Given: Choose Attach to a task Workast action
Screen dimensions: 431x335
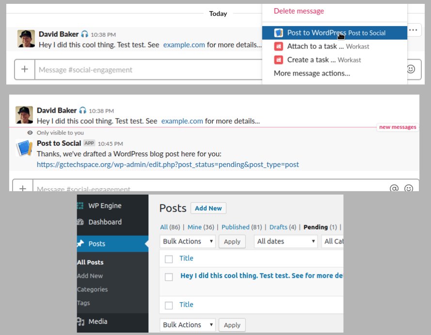Looking at the screenshot, I should 335,46.
